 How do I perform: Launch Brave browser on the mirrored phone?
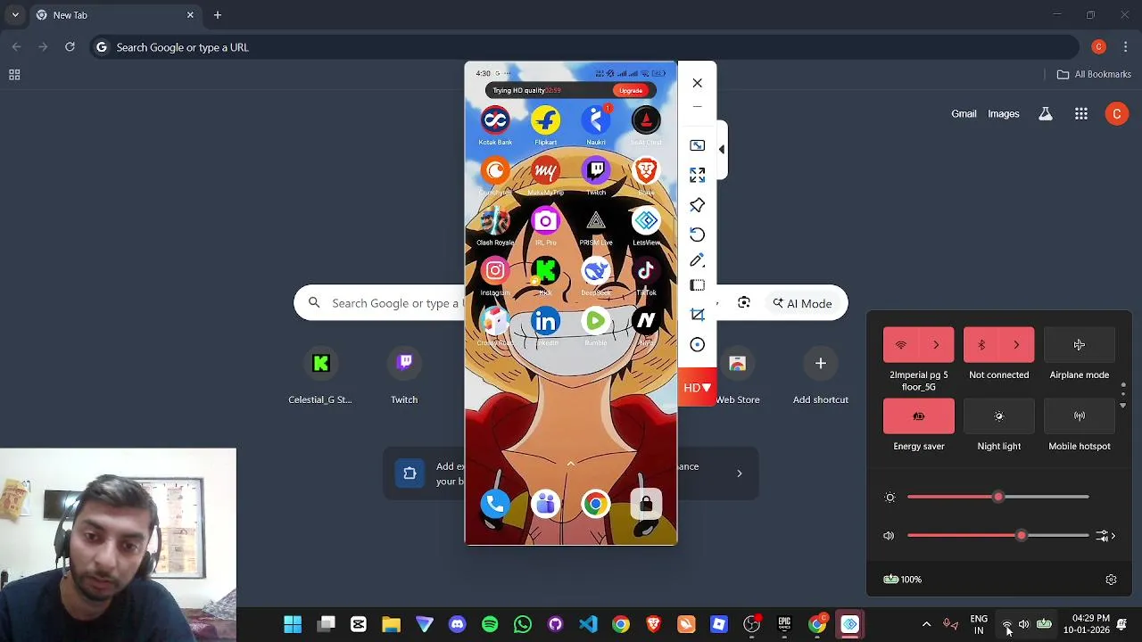tap(646, 170)
